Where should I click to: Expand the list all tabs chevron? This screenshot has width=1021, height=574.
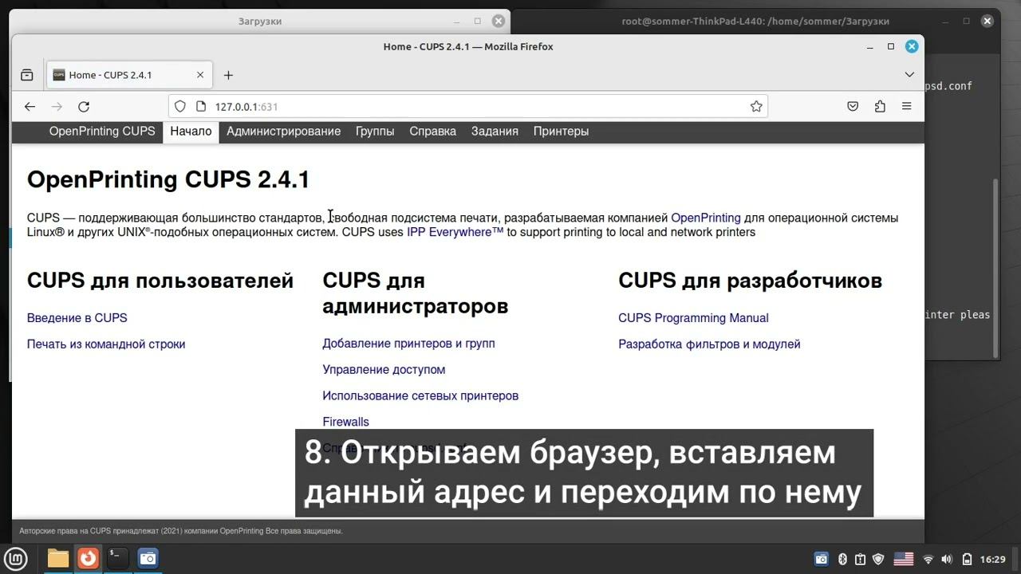[x=909, y=75]
